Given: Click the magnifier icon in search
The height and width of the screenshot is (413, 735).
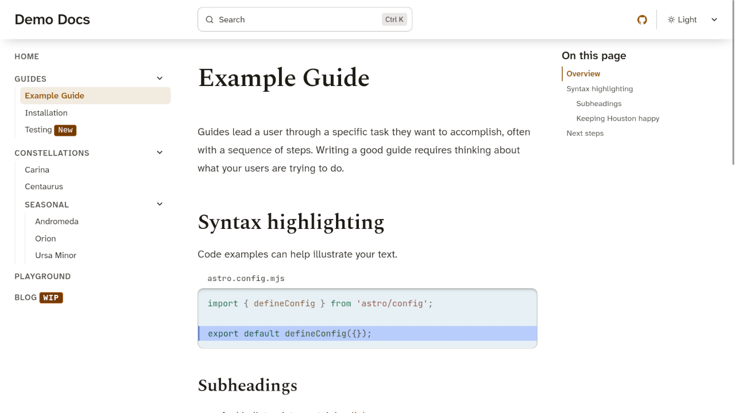Looking at the screenshot, I should pyautogui.click(x=210, y=20).
